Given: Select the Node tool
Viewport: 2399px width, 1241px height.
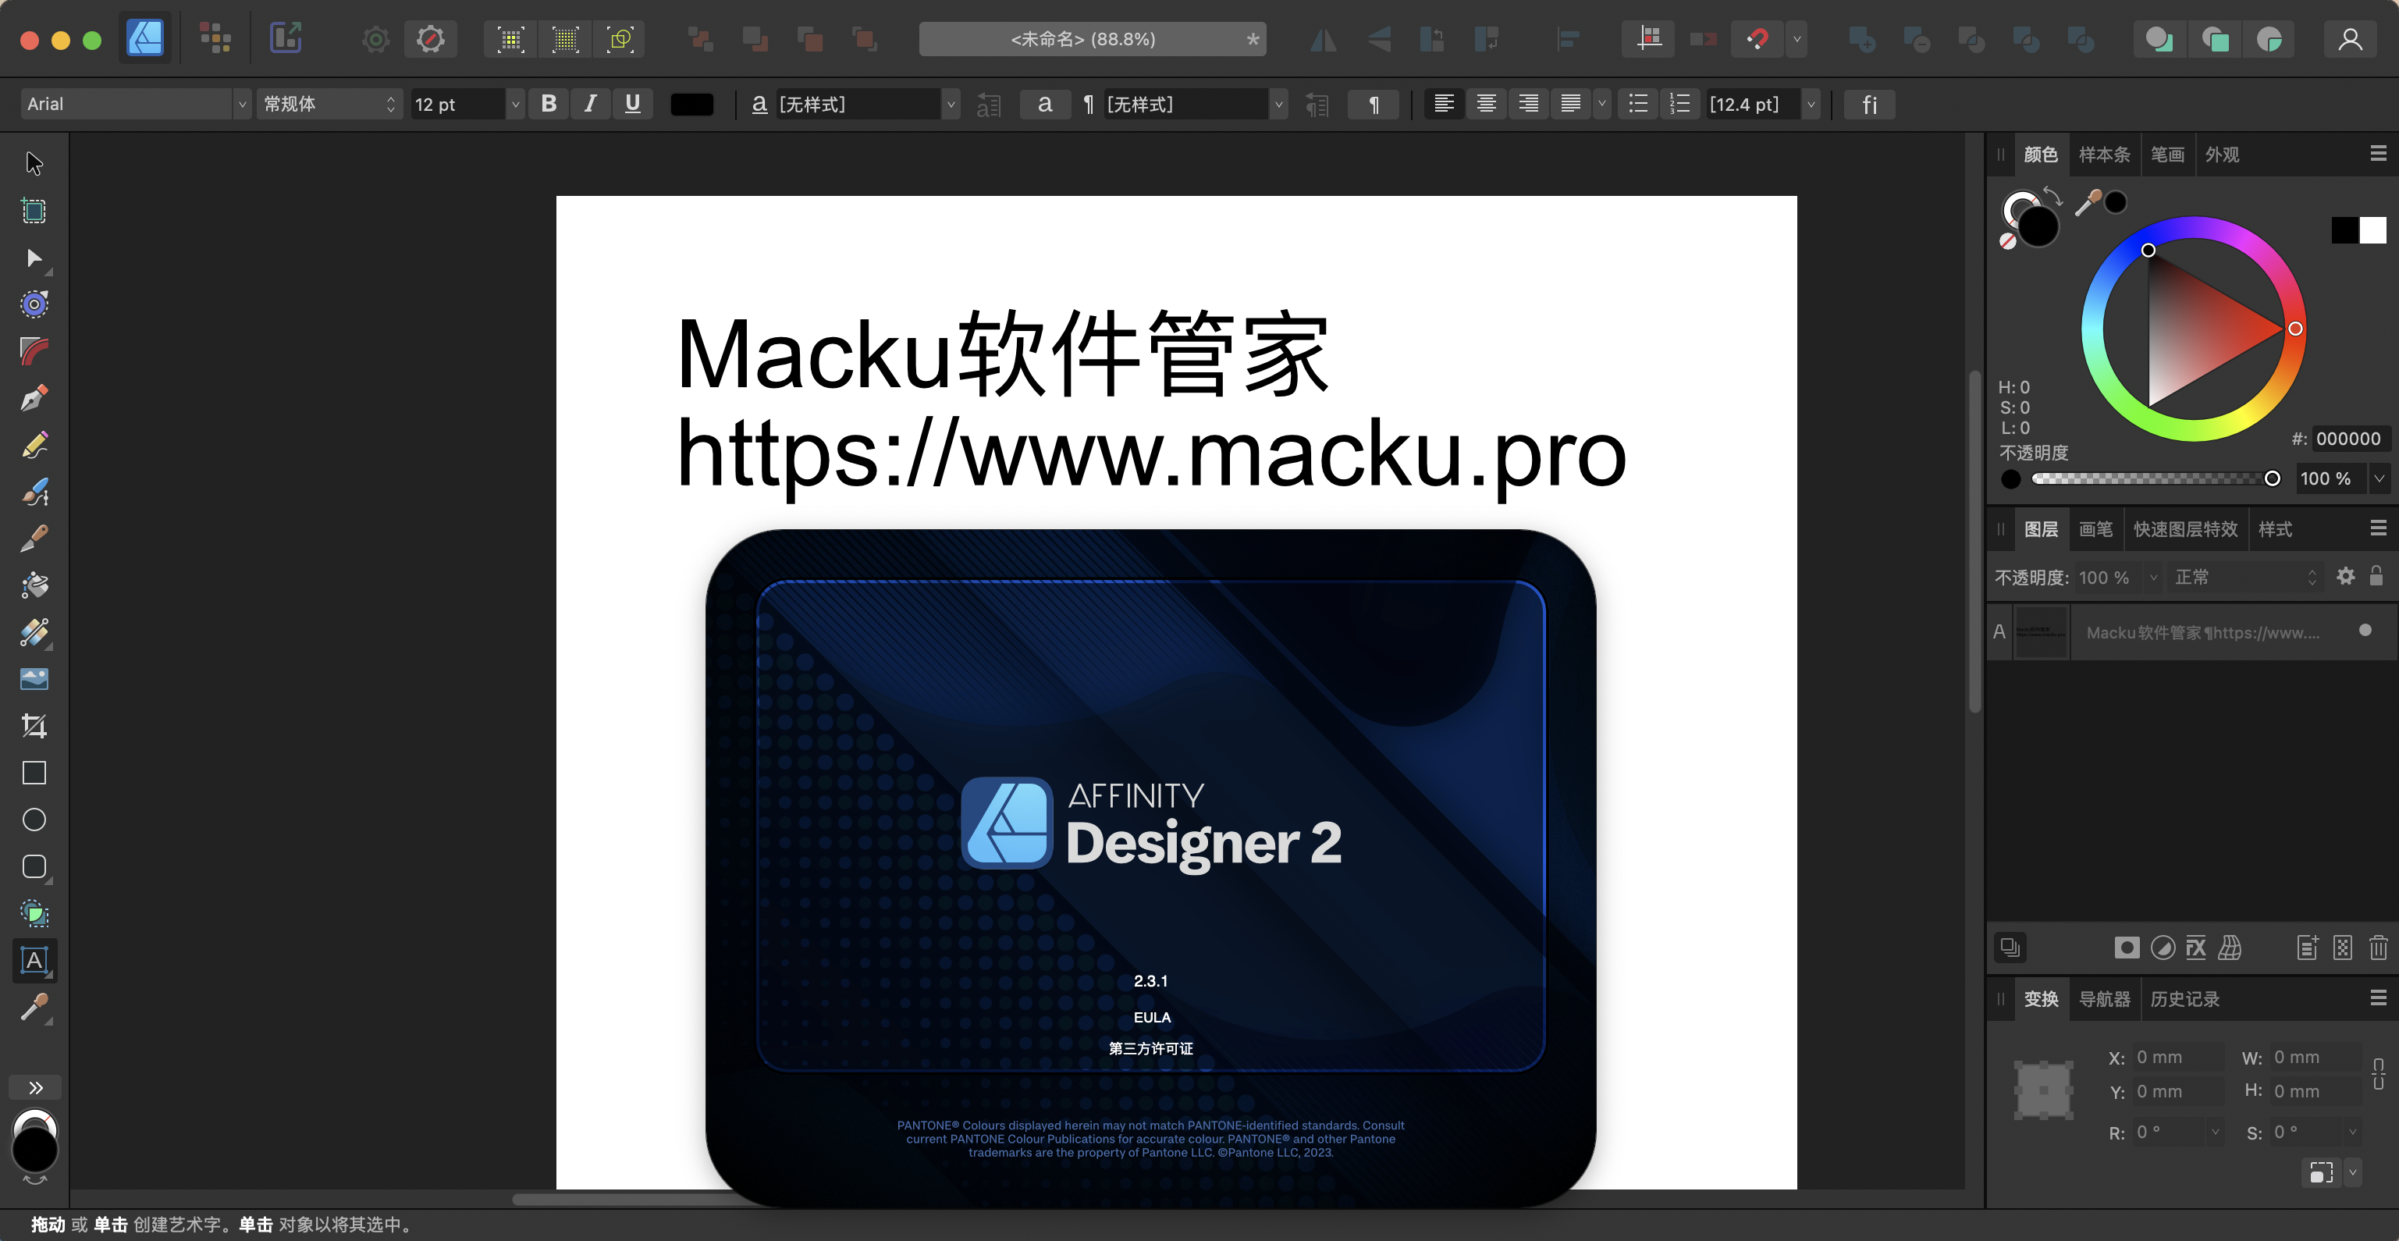Looking at the screenshot, I should pos(34,258).
